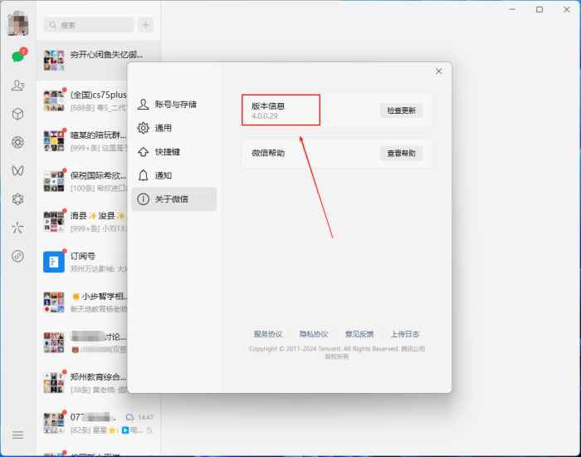Viewport: 581px width, 457px height.
Task: Open the Chats icon with unread badge
Action: click(x=17, y=57)
